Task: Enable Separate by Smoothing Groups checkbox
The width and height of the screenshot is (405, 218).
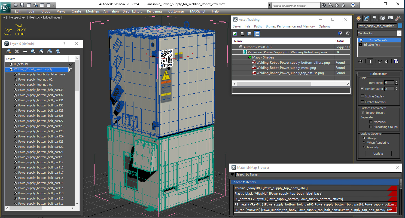Action: point(371,127)
